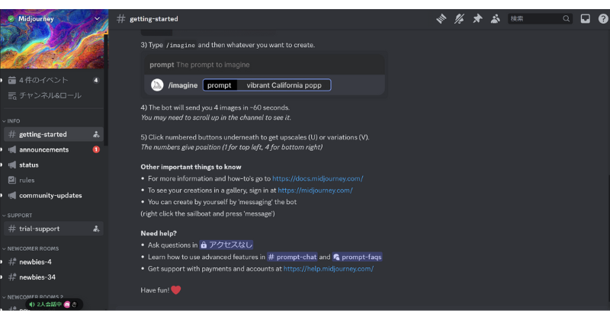Open the help.midjourney.com link
Screen dimensions: 610x320
point(329,269)
